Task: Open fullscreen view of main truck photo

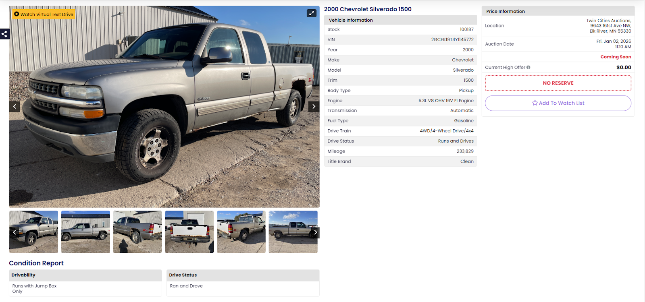Action: 311,13
